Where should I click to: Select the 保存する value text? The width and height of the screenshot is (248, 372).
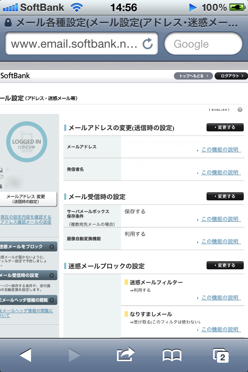click(x=135, y=212)
